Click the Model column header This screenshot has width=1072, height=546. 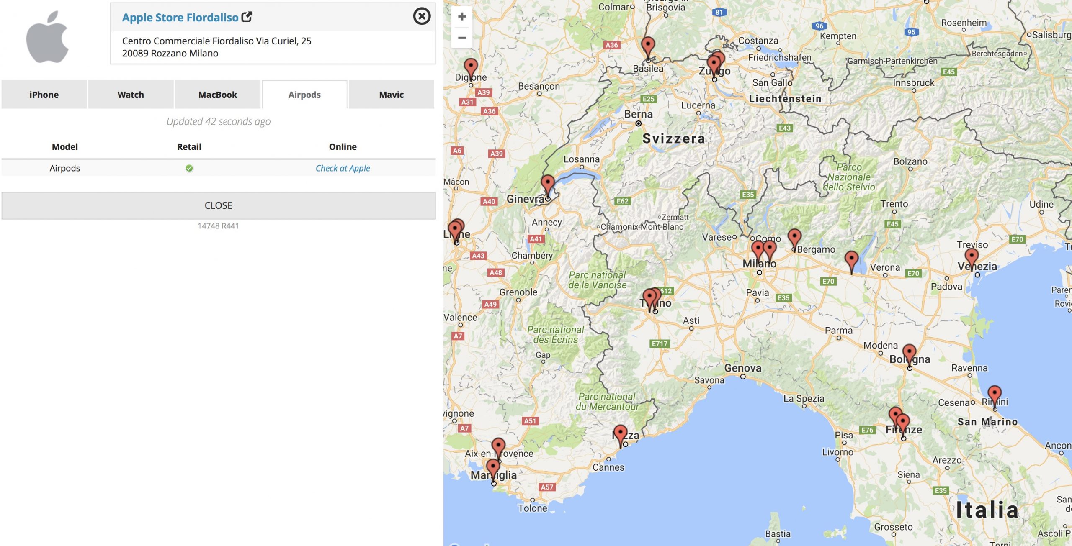[x=65, y=147]
